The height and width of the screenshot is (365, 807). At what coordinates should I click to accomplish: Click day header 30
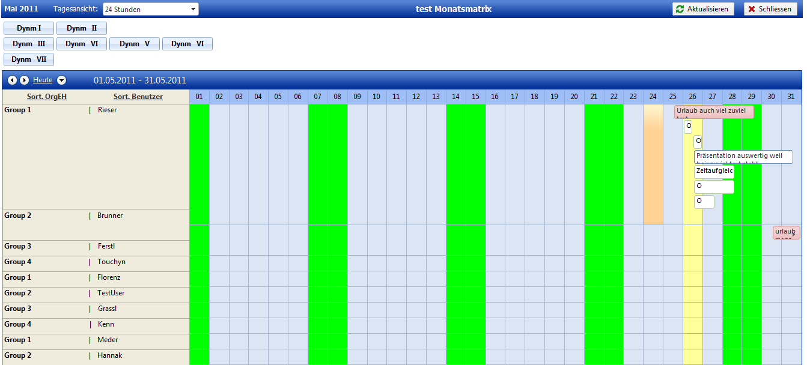(x=772, y=97)
